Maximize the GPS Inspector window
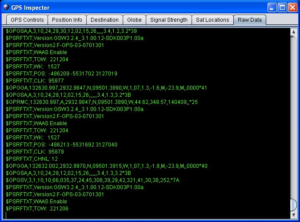 point(282,8)
